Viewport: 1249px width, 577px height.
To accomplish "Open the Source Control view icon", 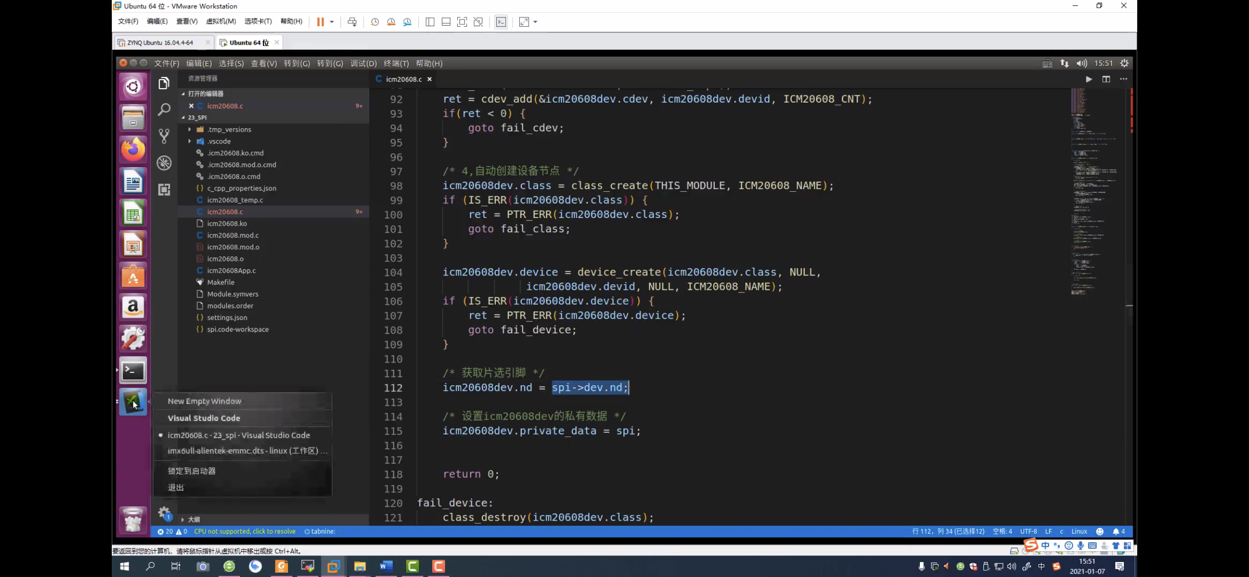I will (164, 136).
